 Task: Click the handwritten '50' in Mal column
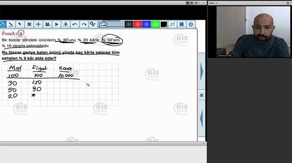(x=12, y=90)
